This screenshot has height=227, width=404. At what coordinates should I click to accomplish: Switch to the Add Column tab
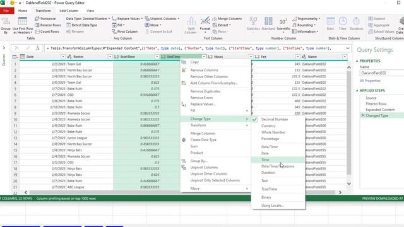(x=69, y=11)
